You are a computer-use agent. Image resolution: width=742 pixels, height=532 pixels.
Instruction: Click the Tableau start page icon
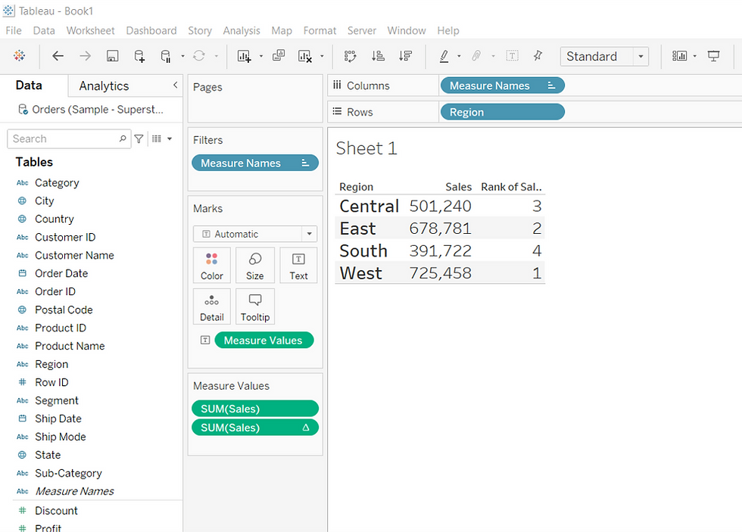20,56
